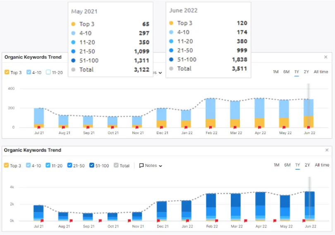Select 1Y range in upper chart
Viewport: 335px width, 235px height.
[x=297, y=72]
